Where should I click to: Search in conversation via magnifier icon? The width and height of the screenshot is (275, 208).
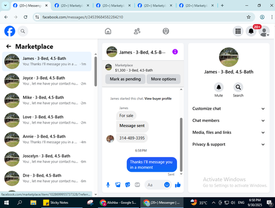coord(238,87)
